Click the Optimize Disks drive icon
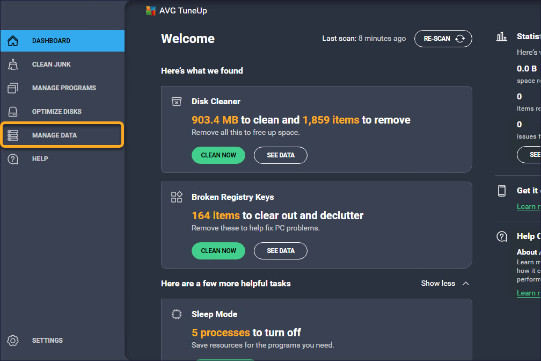This screenshot has height=361, width=541. pyautogui.click(x=13, y=112)
